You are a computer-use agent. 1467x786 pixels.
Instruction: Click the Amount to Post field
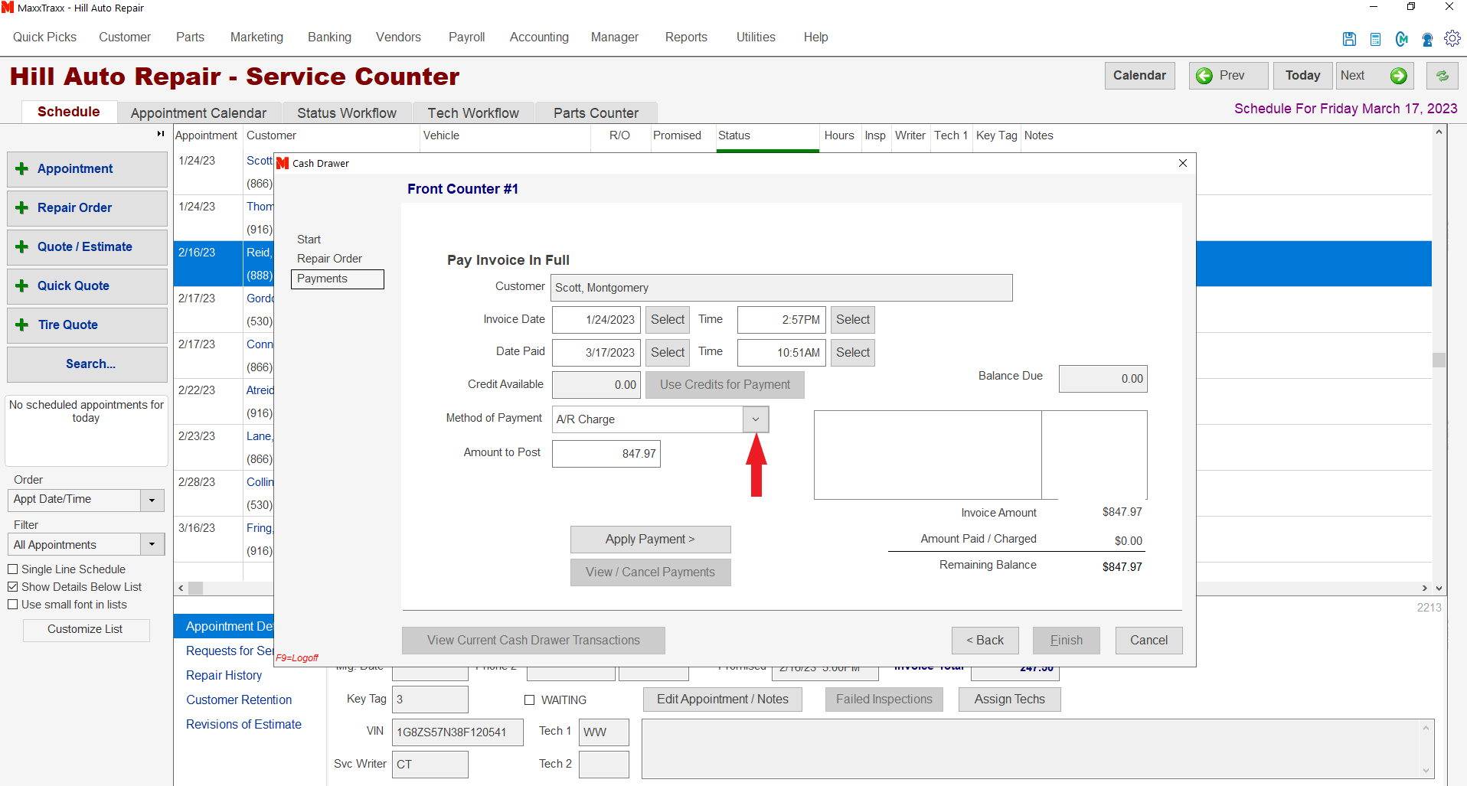[x=606, y=454]
